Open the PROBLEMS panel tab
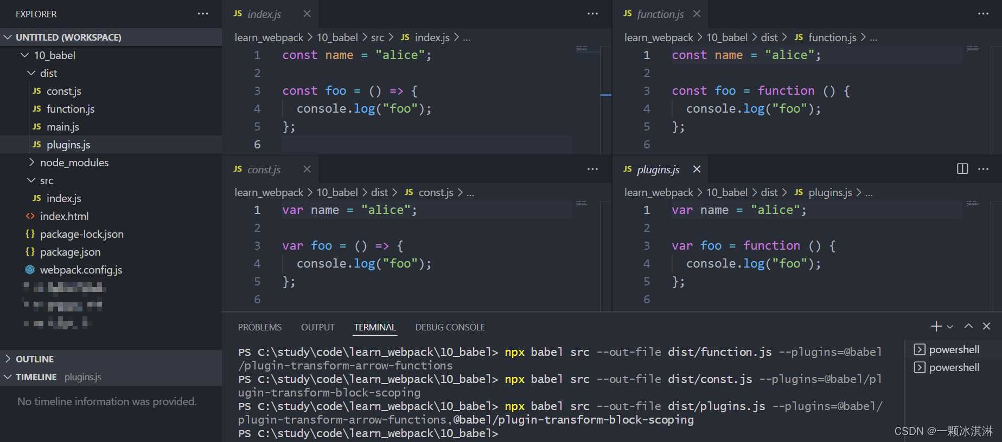This screenshot has height=442, width=1002. pos(260,327)
